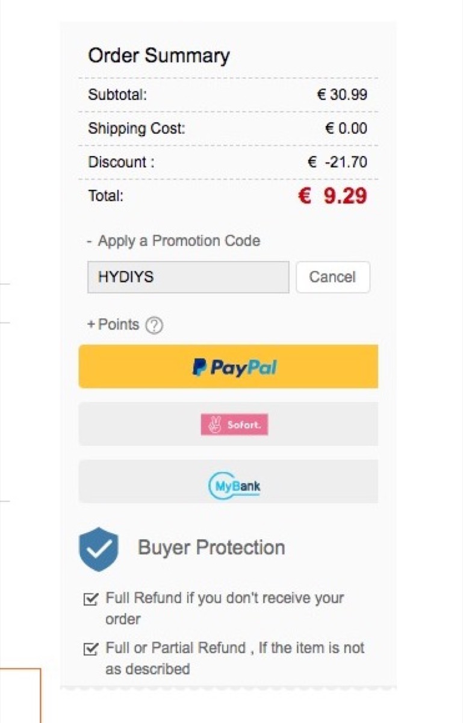Click the promotion code field containing HYDIYS
The width and height of the screenshot is (463, 723).
click(188, 277)
